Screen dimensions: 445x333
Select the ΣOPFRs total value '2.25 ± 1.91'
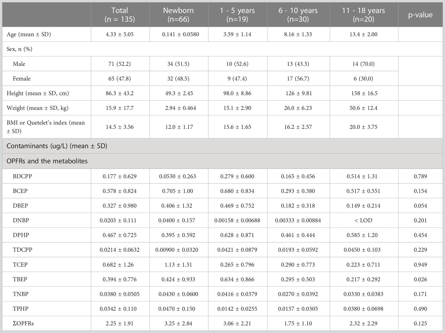tap(119, 323)
